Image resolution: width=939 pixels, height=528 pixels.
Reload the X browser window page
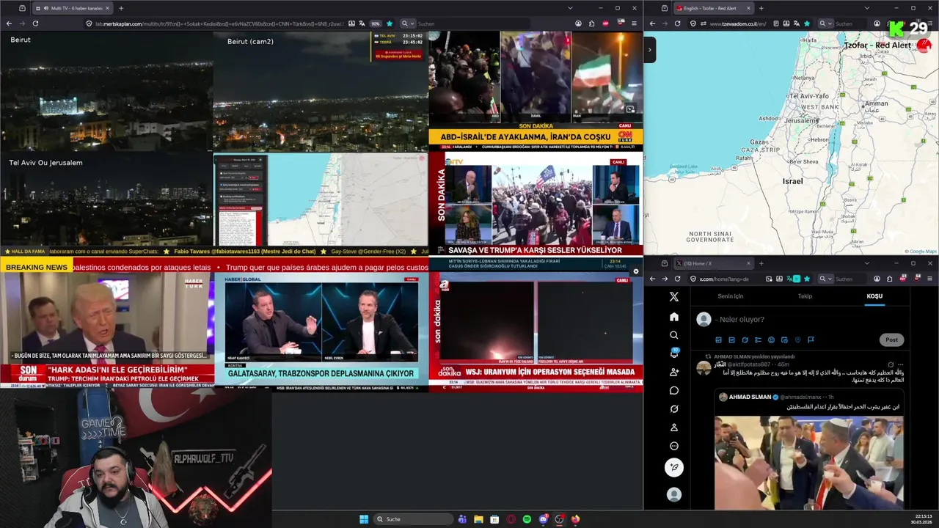678,279
